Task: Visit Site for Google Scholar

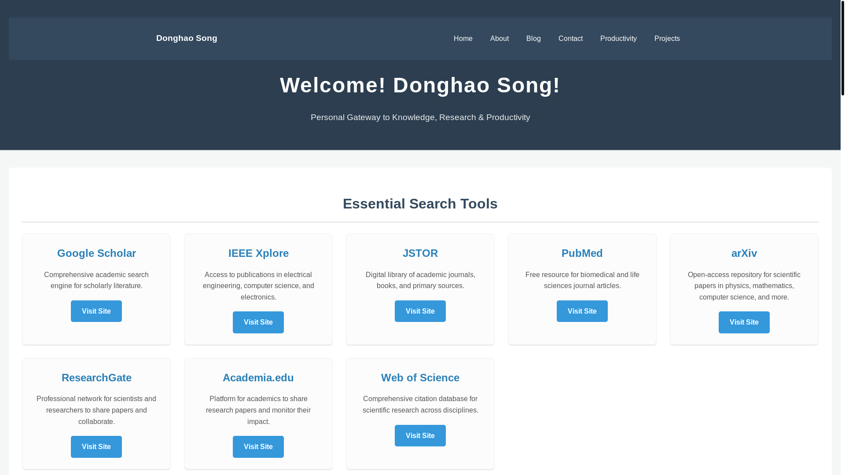Action: coord(96,311)
